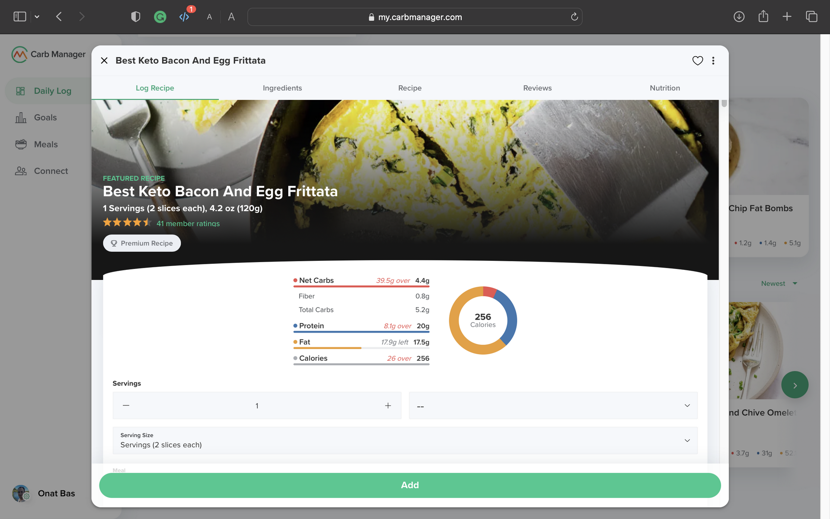Image resolution: width=830 pixels, height=519 pixels.
Task: Click the star rating icons
Action: (x=127, y=223)
